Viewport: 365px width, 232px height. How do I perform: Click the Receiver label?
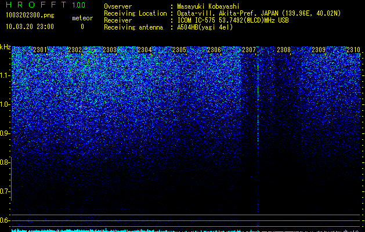118,20
